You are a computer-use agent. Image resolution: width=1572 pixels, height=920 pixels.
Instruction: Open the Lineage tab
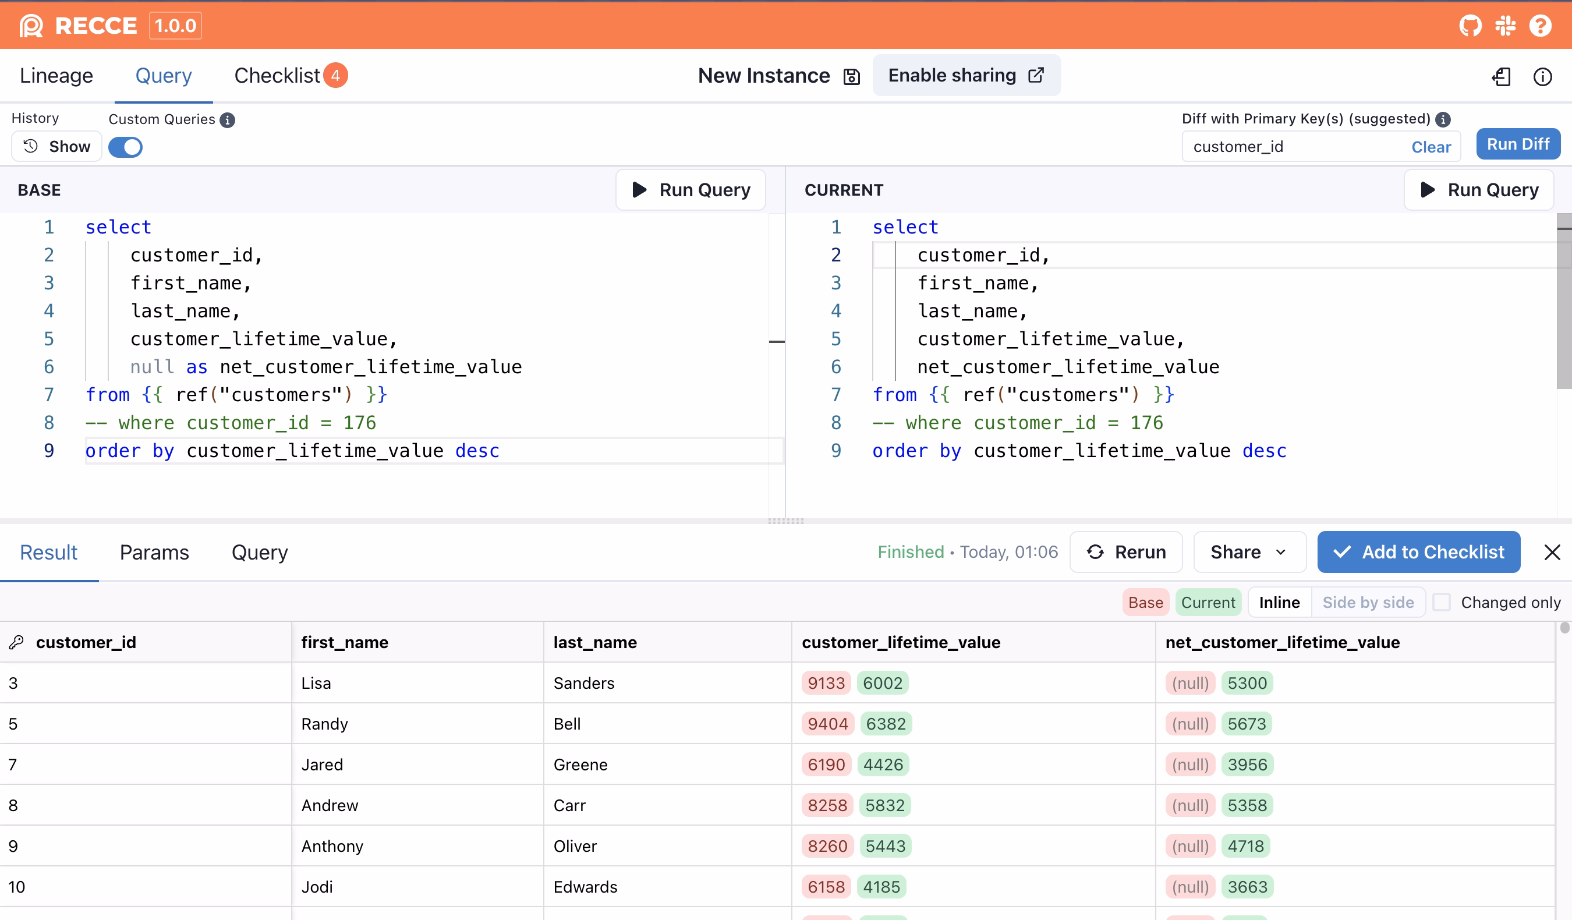tap(56, 76)
